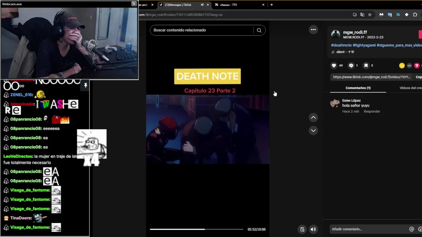Click the browser address bar URL
Screen dimensions: 422x237
181,15
